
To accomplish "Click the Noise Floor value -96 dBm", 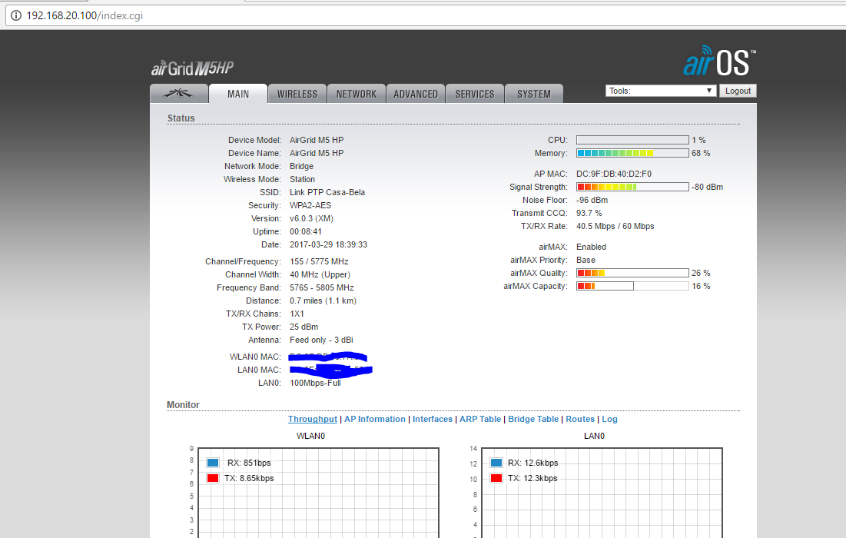I will point(592,200).
